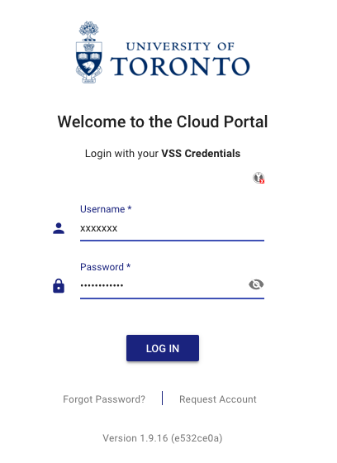Viewport: 337px width, 463px height.
Task: Focus the Username input field
Action: [172, 228]
